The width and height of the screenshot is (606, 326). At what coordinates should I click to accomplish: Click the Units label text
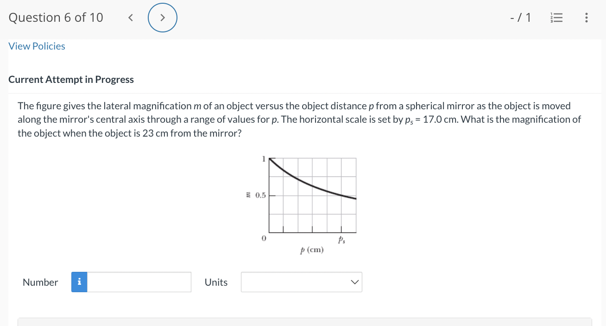pos(216,282)
